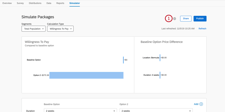Go to the Distributions tab
This screenshot has width=225, height=112.
pyautogui.click(x=35, y=3)
